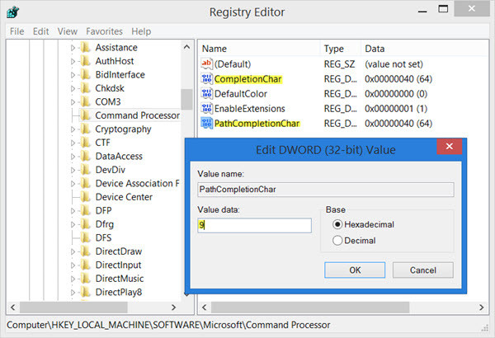Click the Registry Editor app icon in title bar
The height and width of the screenshot is (338, 495).
coord(13,12)
